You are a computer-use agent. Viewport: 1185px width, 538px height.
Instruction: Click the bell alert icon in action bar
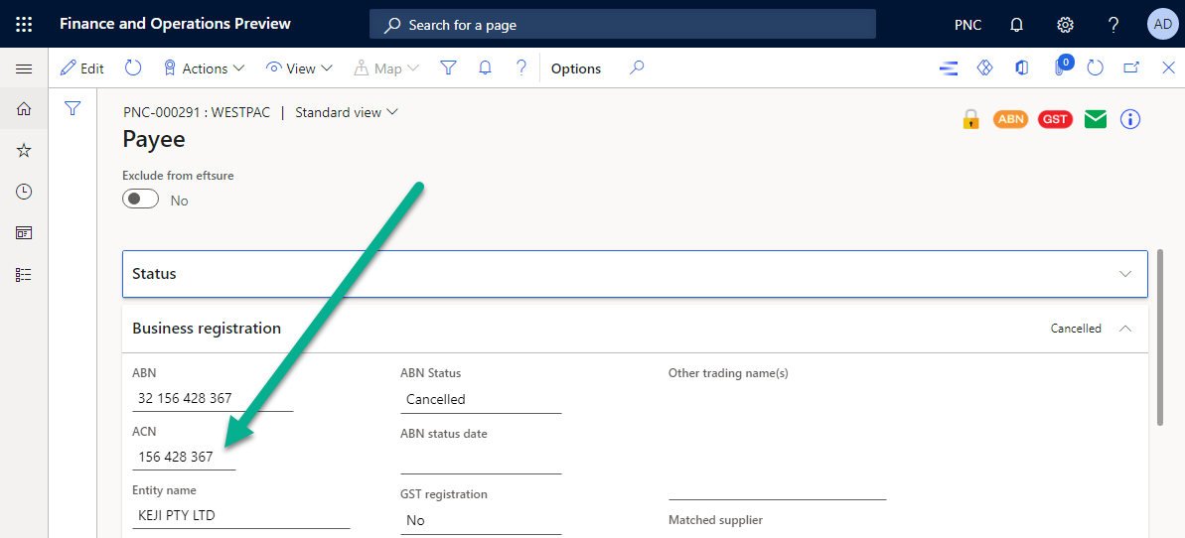coord(485,68)
